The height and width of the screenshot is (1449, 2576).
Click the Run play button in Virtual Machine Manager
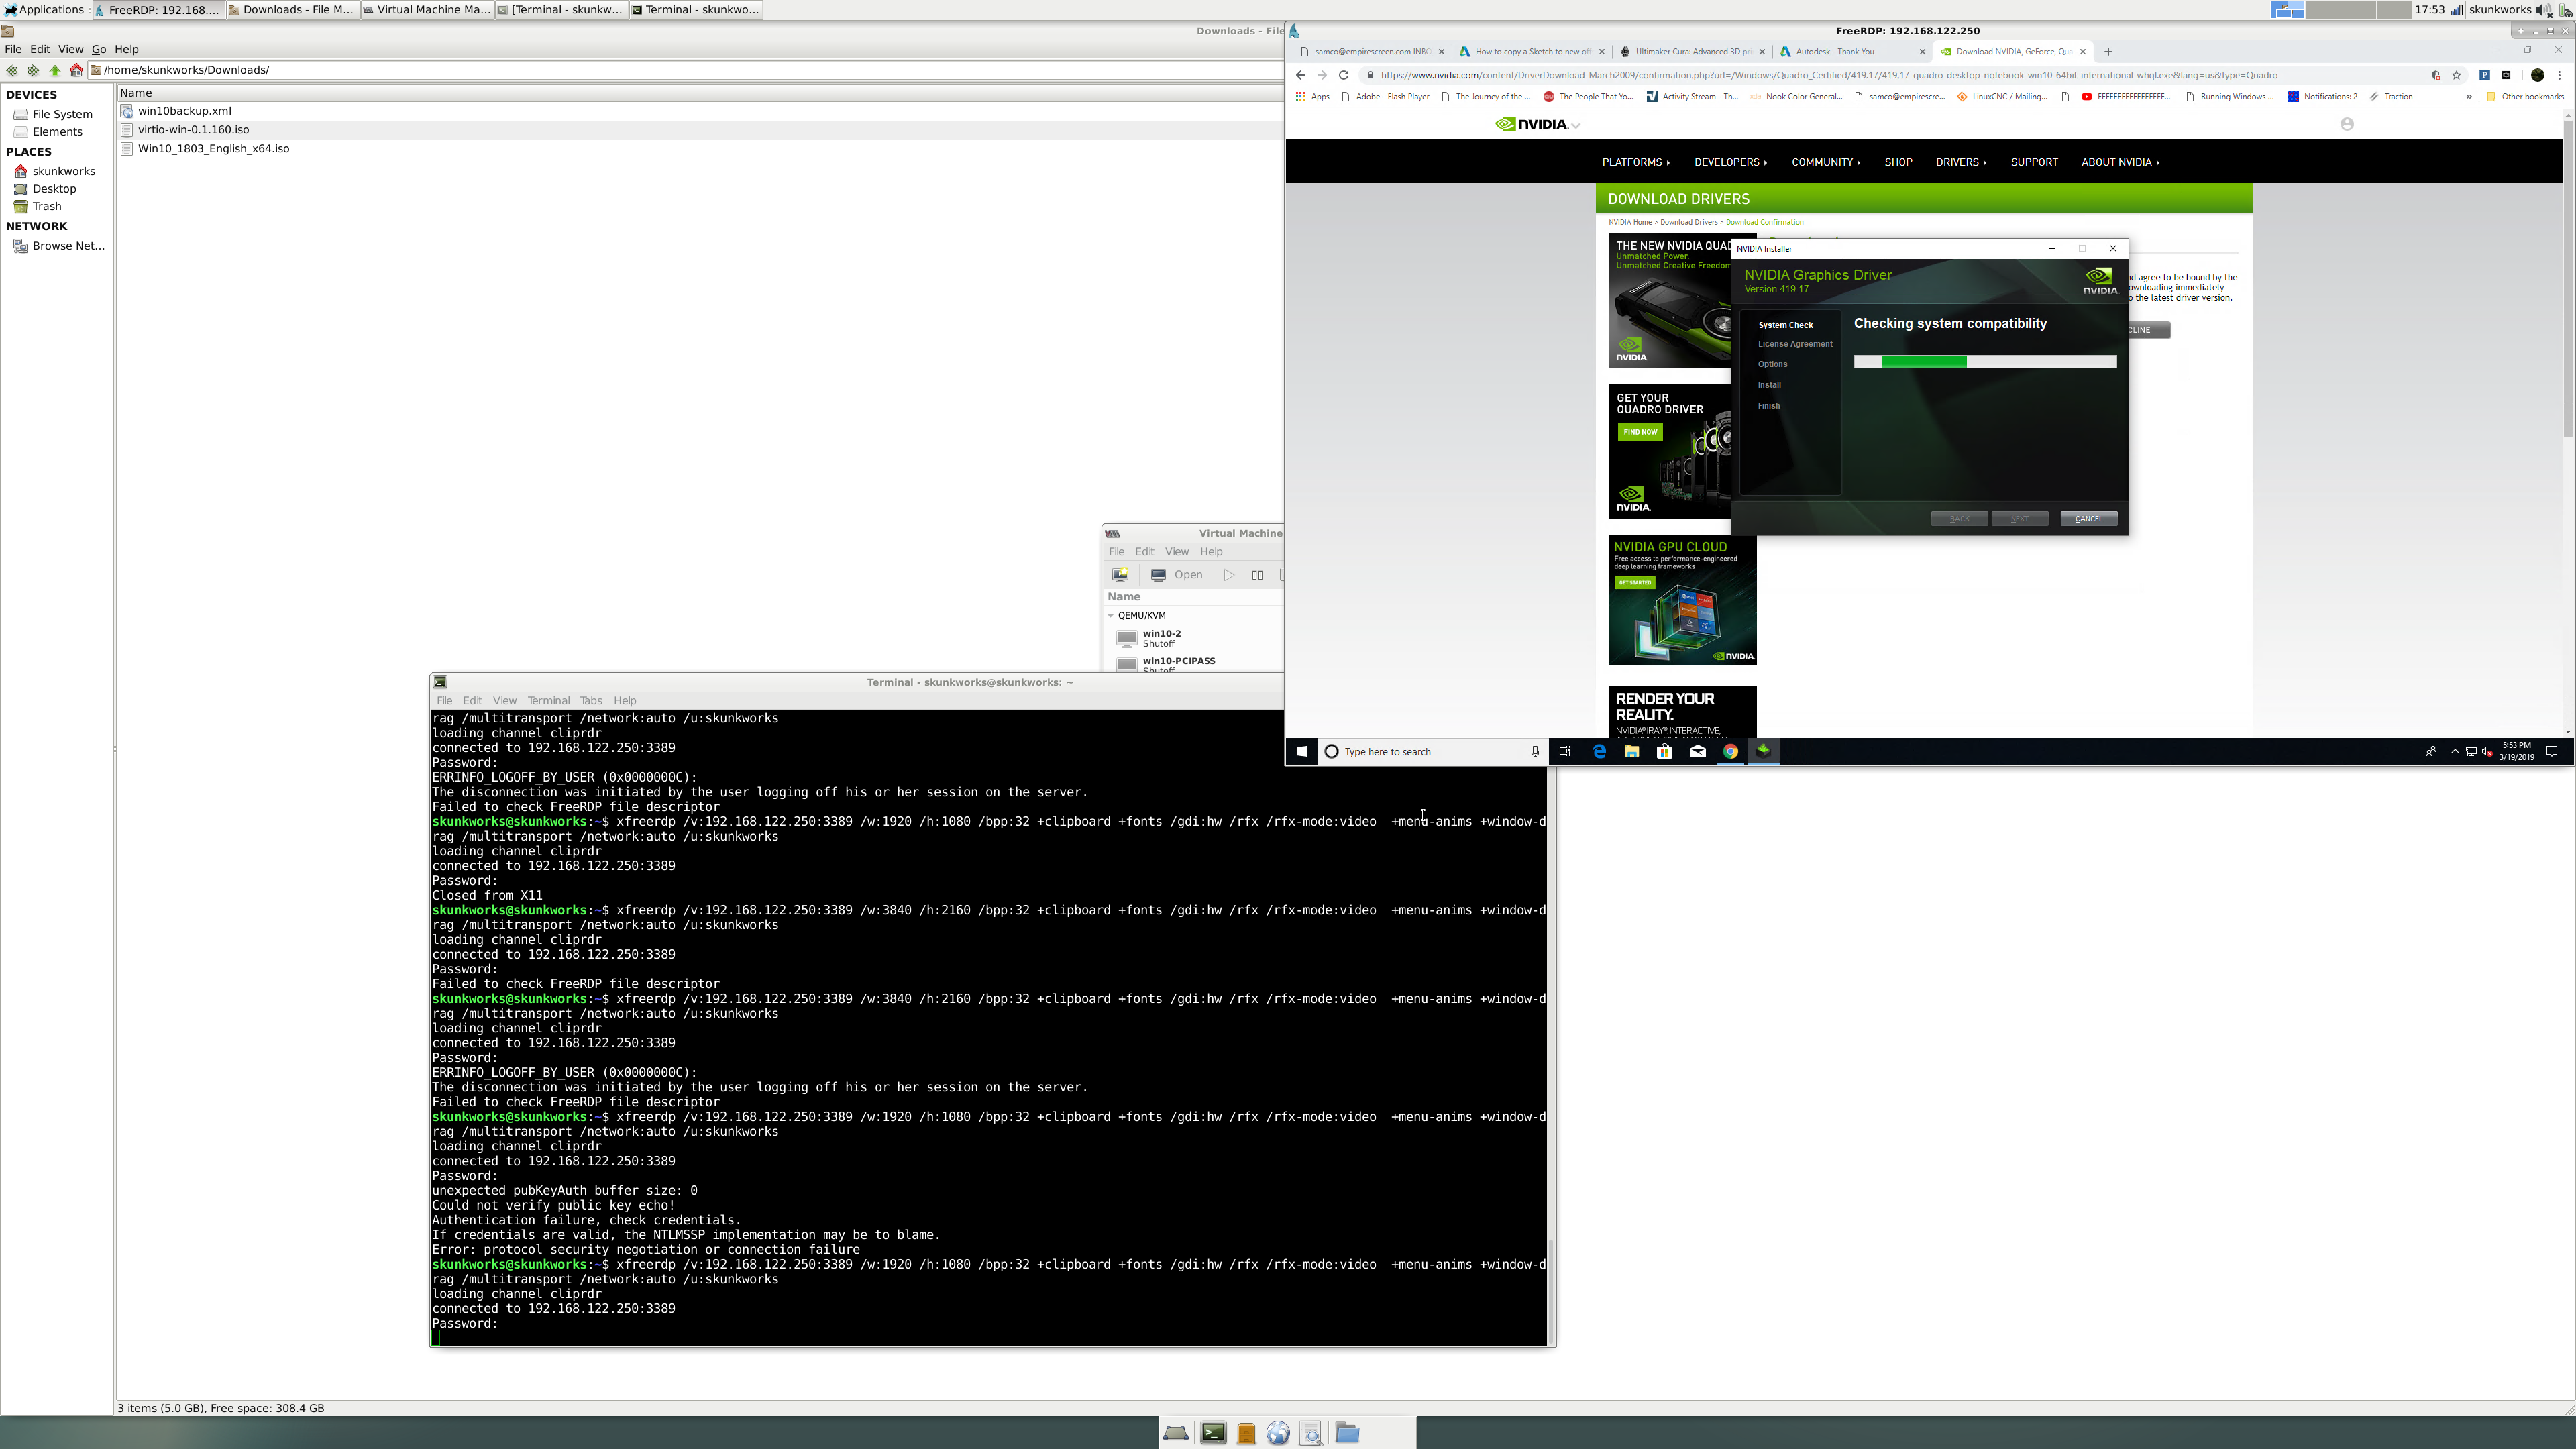1229,575
